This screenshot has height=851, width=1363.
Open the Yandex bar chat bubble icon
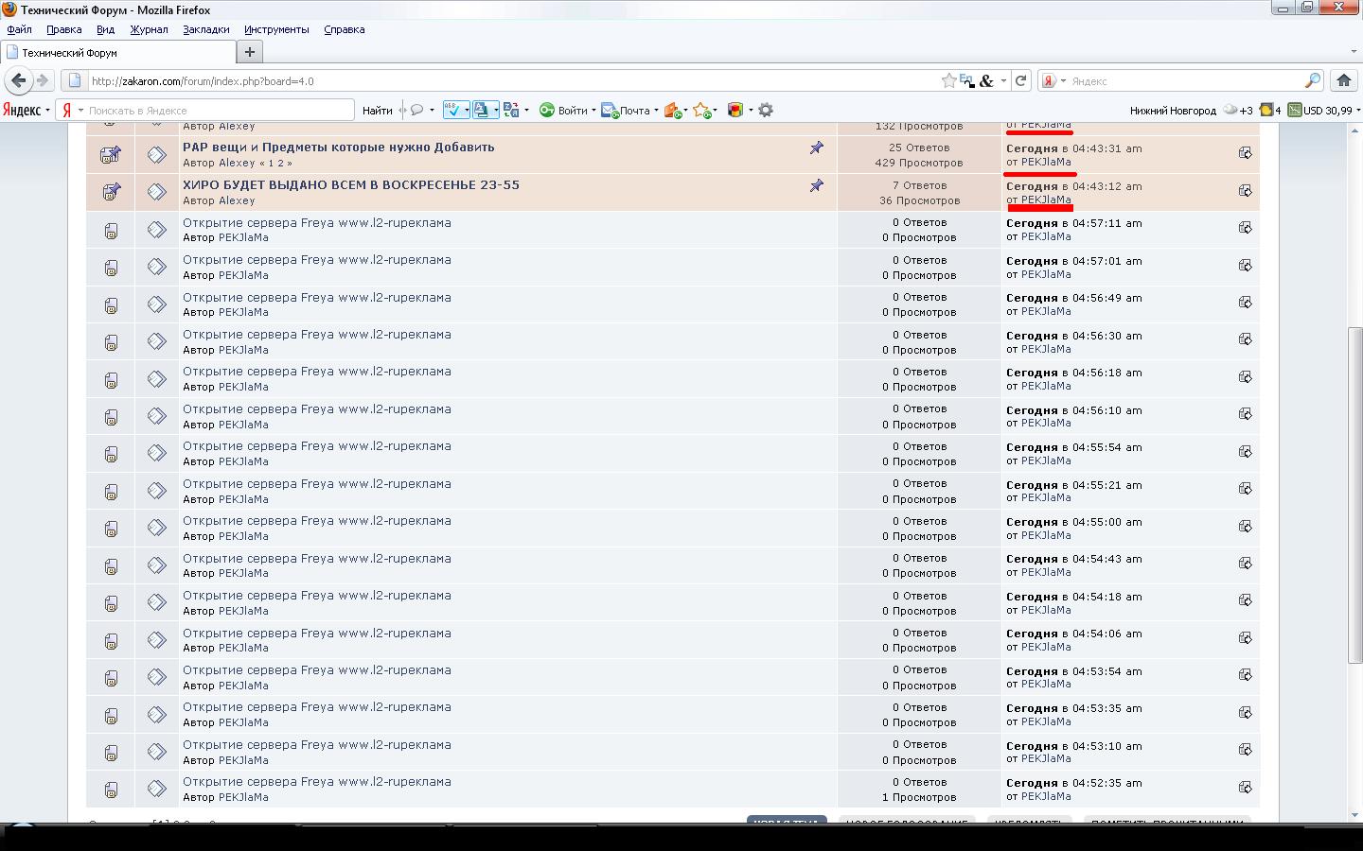pyautogui.click(x=416, y=111)
